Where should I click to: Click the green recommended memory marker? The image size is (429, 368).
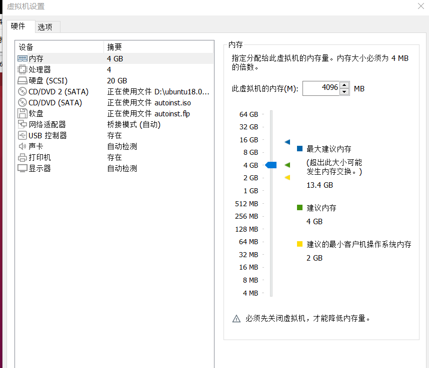pos(287,165)
